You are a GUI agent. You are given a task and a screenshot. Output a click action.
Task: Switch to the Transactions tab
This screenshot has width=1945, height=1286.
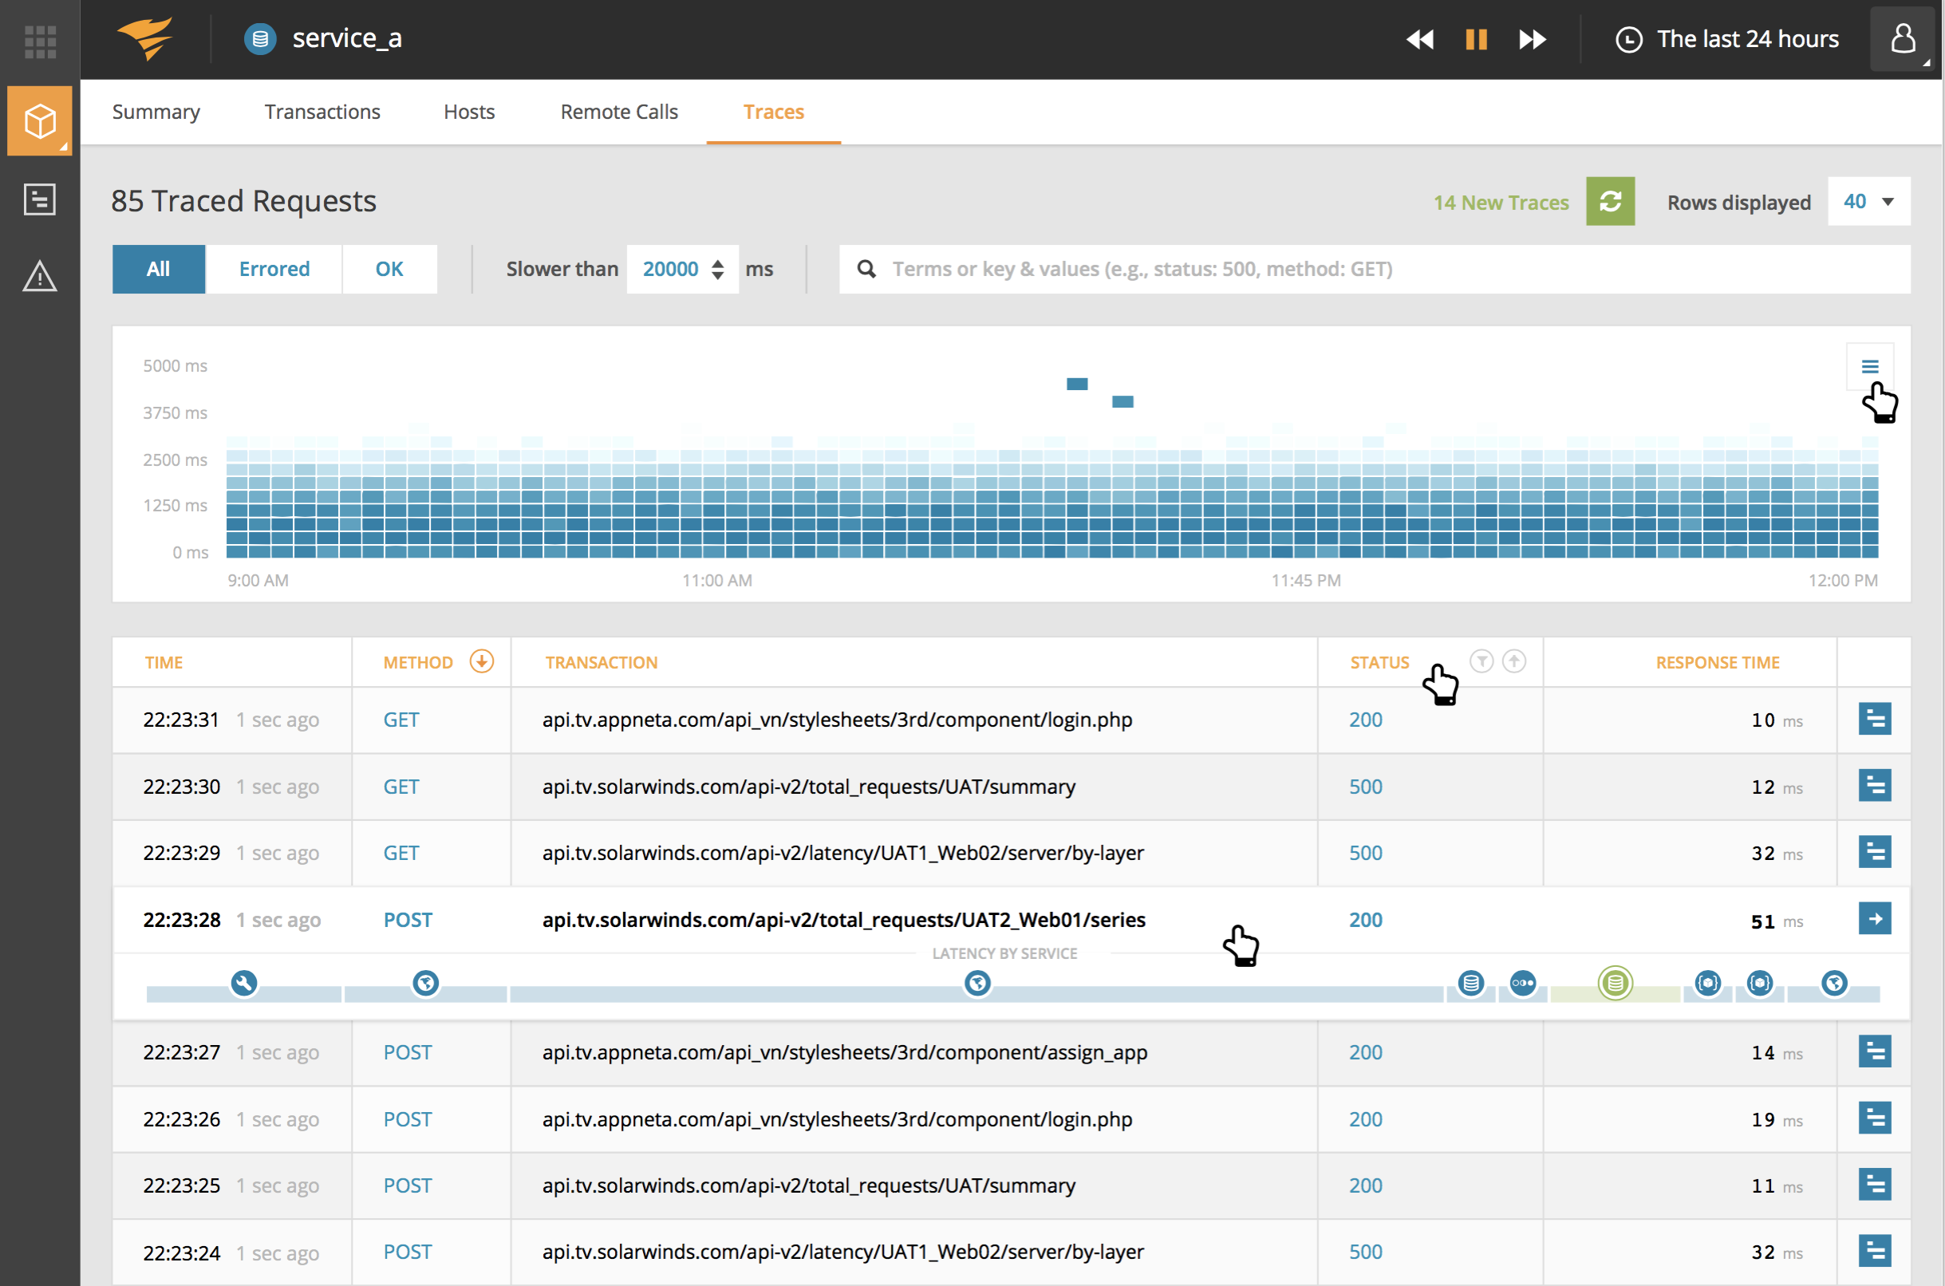[x=322, y=112]
